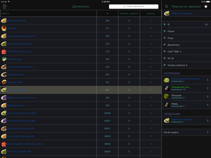Image resolution: width=211 pixels, height=158 pixels.
Task: Click the Перец material icon
Action: click(167, 105)
